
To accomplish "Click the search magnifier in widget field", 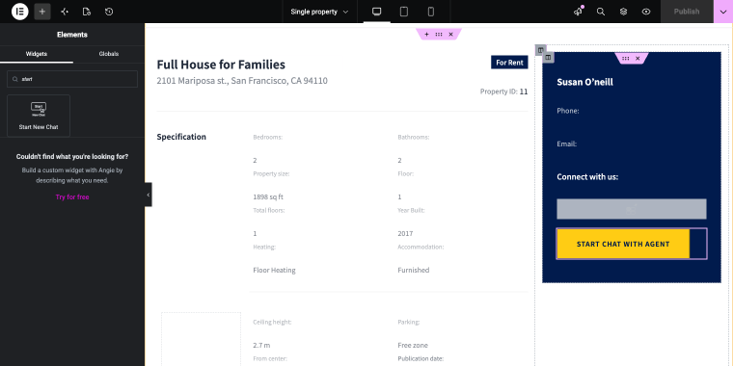I will 15,79.
